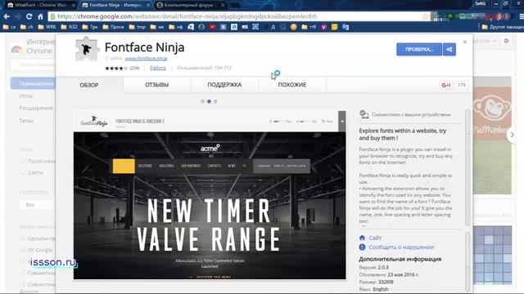Open the tmp bookmarks folder
The height and width of the screenshot is (294, 524).
(138, 27)
